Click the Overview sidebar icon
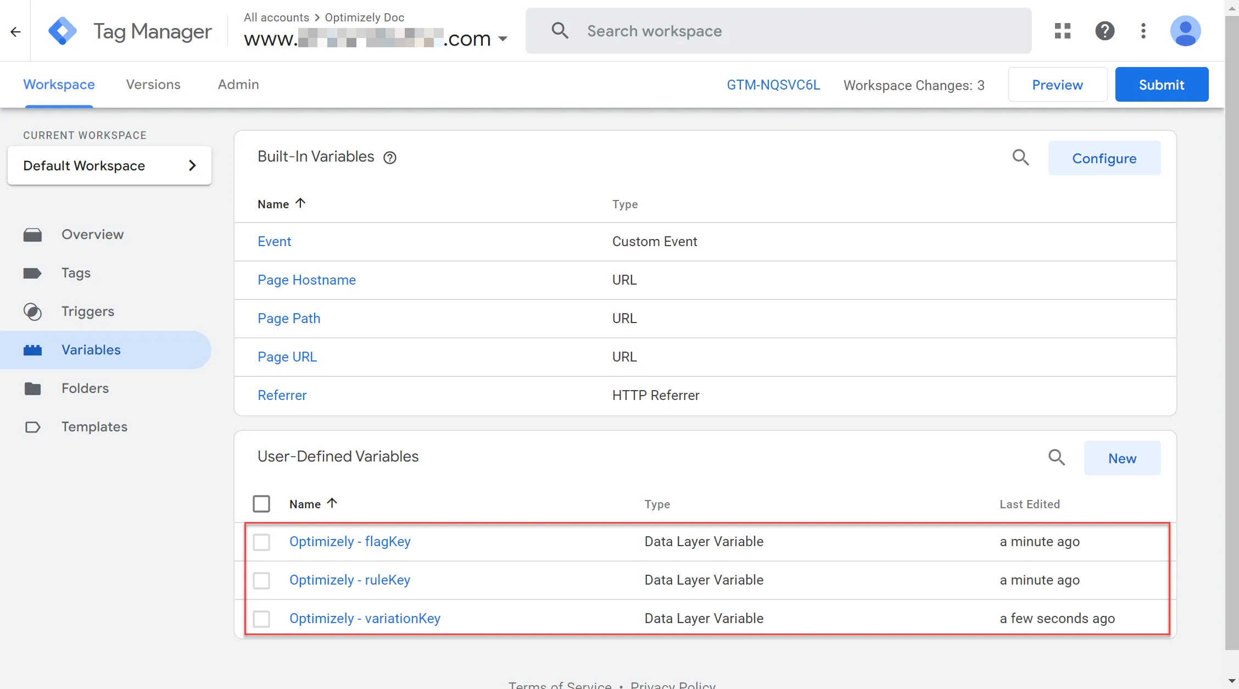Viewport: 1239px width, 689px height. 32,235
